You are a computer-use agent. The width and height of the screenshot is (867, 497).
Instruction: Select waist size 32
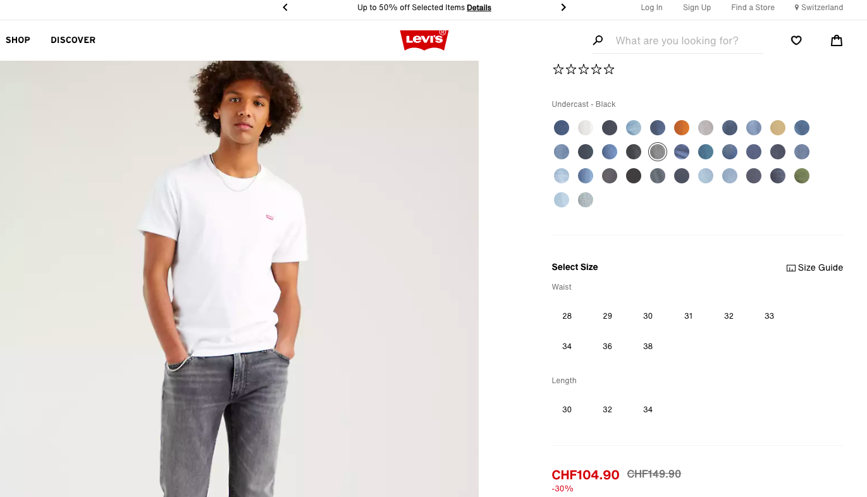(x=729, y=316)
